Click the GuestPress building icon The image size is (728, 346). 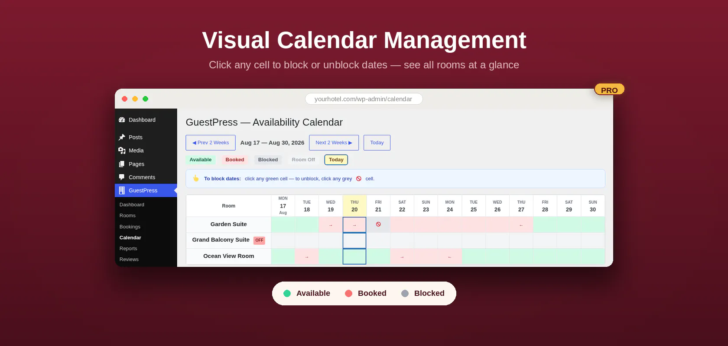point(122,190)
